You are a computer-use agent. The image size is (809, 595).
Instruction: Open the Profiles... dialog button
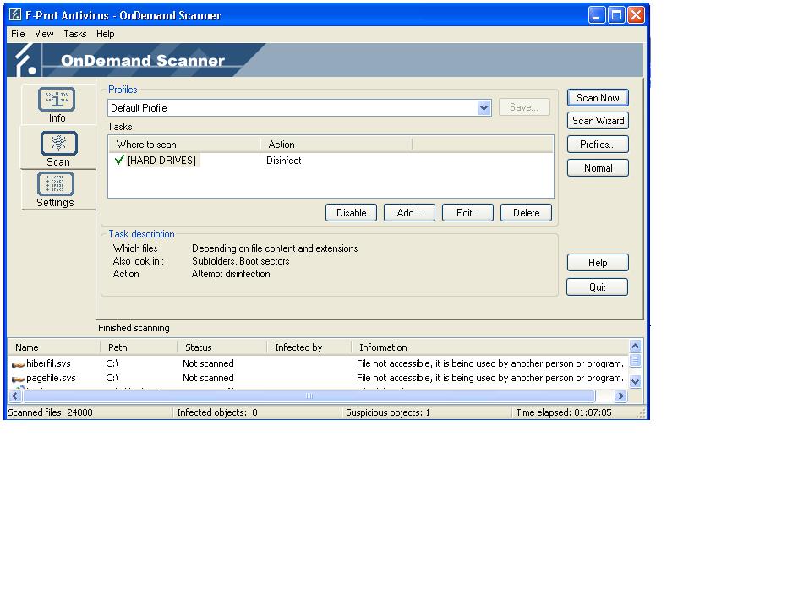[x=598, y=145]
